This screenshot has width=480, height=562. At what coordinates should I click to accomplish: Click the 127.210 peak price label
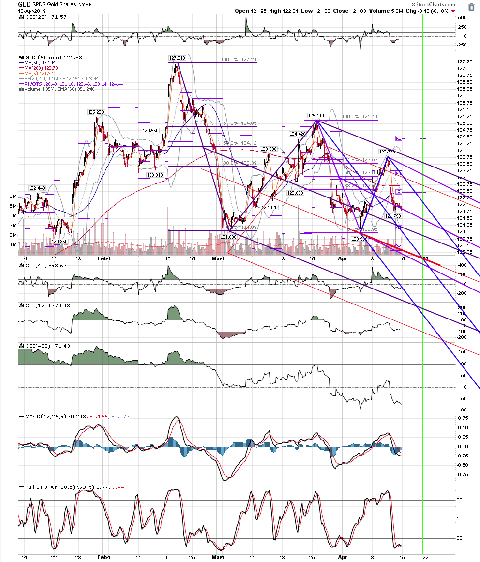177,58
